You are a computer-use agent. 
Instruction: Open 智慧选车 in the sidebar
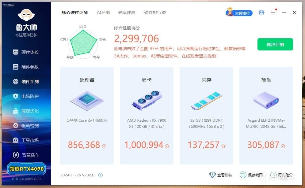point(26,155)
